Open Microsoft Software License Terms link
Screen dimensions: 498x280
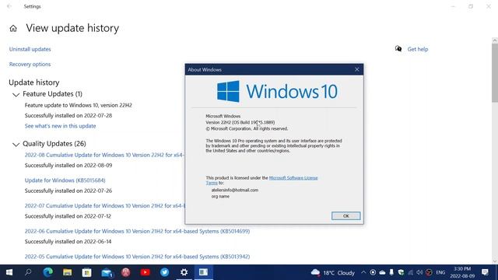[x=293, y=178]
